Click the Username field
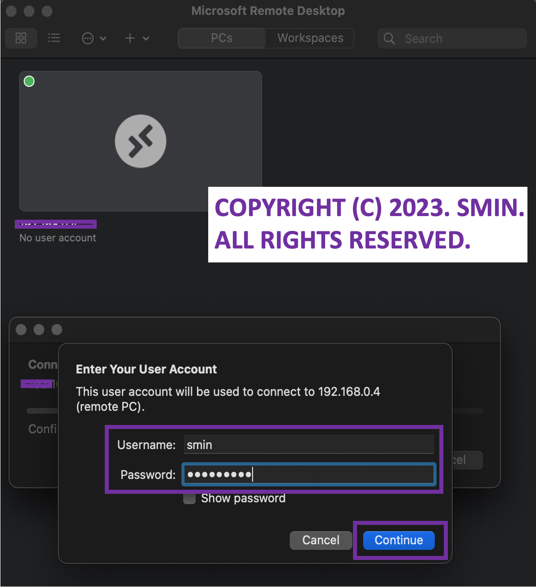 [x=308, y=445]
